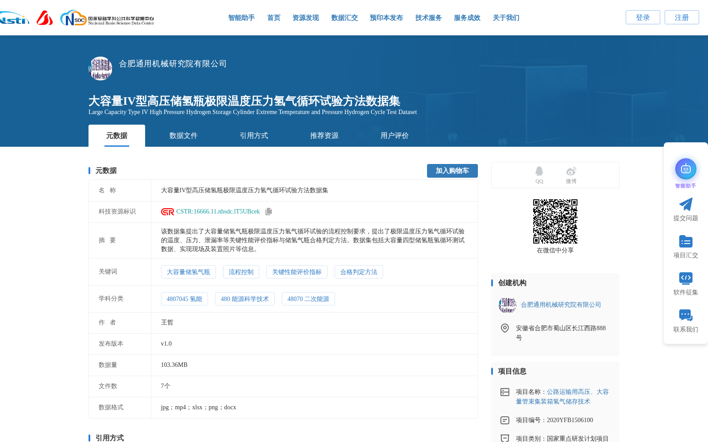Click the 提交问题 paper plane icon
The image size is (708, 442).
tap(685, 204)
